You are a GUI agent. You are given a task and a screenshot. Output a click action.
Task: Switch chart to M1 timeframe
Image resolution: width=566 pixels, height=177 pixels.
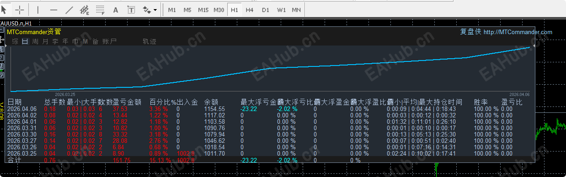pos(172,10)
